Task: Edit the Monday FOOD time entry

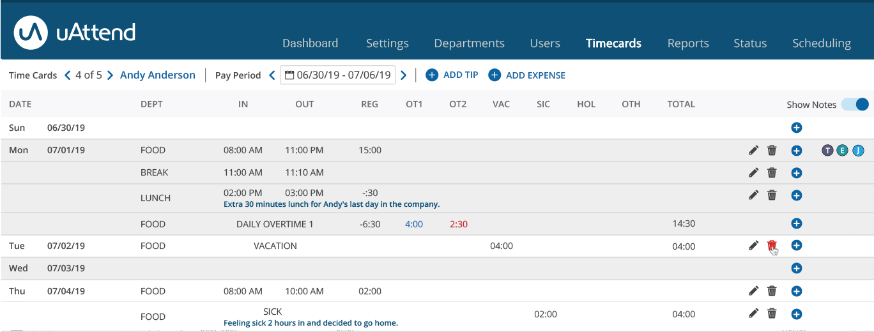Action: 754,151
